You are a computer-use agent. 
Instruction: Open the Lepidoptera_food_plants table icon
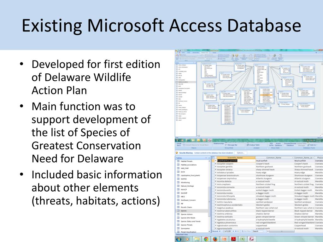[178, 175]
